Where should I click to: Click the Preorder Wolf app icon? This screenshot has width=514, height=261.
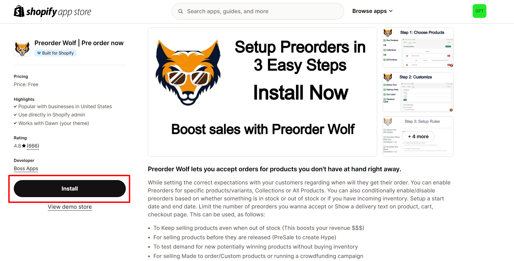point(22,48)
